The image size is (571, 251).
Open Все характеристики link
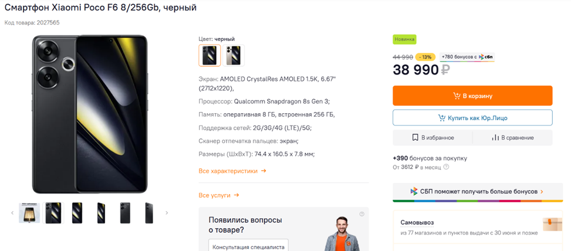pos(232,171)
